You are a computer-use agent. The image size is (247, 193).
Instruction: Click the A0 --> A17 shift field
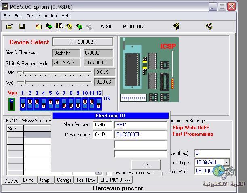(66, 63)
